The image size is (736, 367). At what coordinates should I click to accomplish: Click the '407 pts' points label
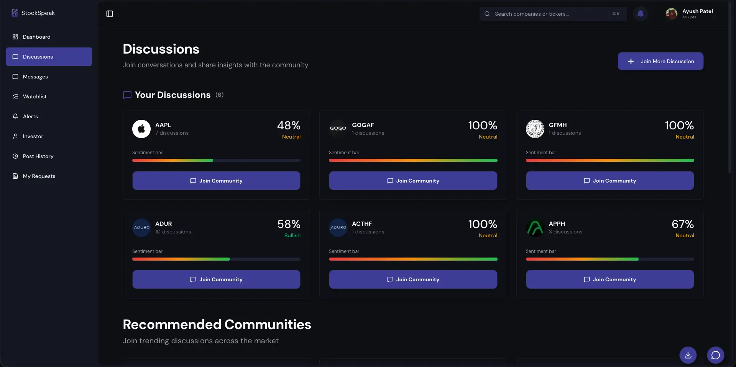click(689, 17)
